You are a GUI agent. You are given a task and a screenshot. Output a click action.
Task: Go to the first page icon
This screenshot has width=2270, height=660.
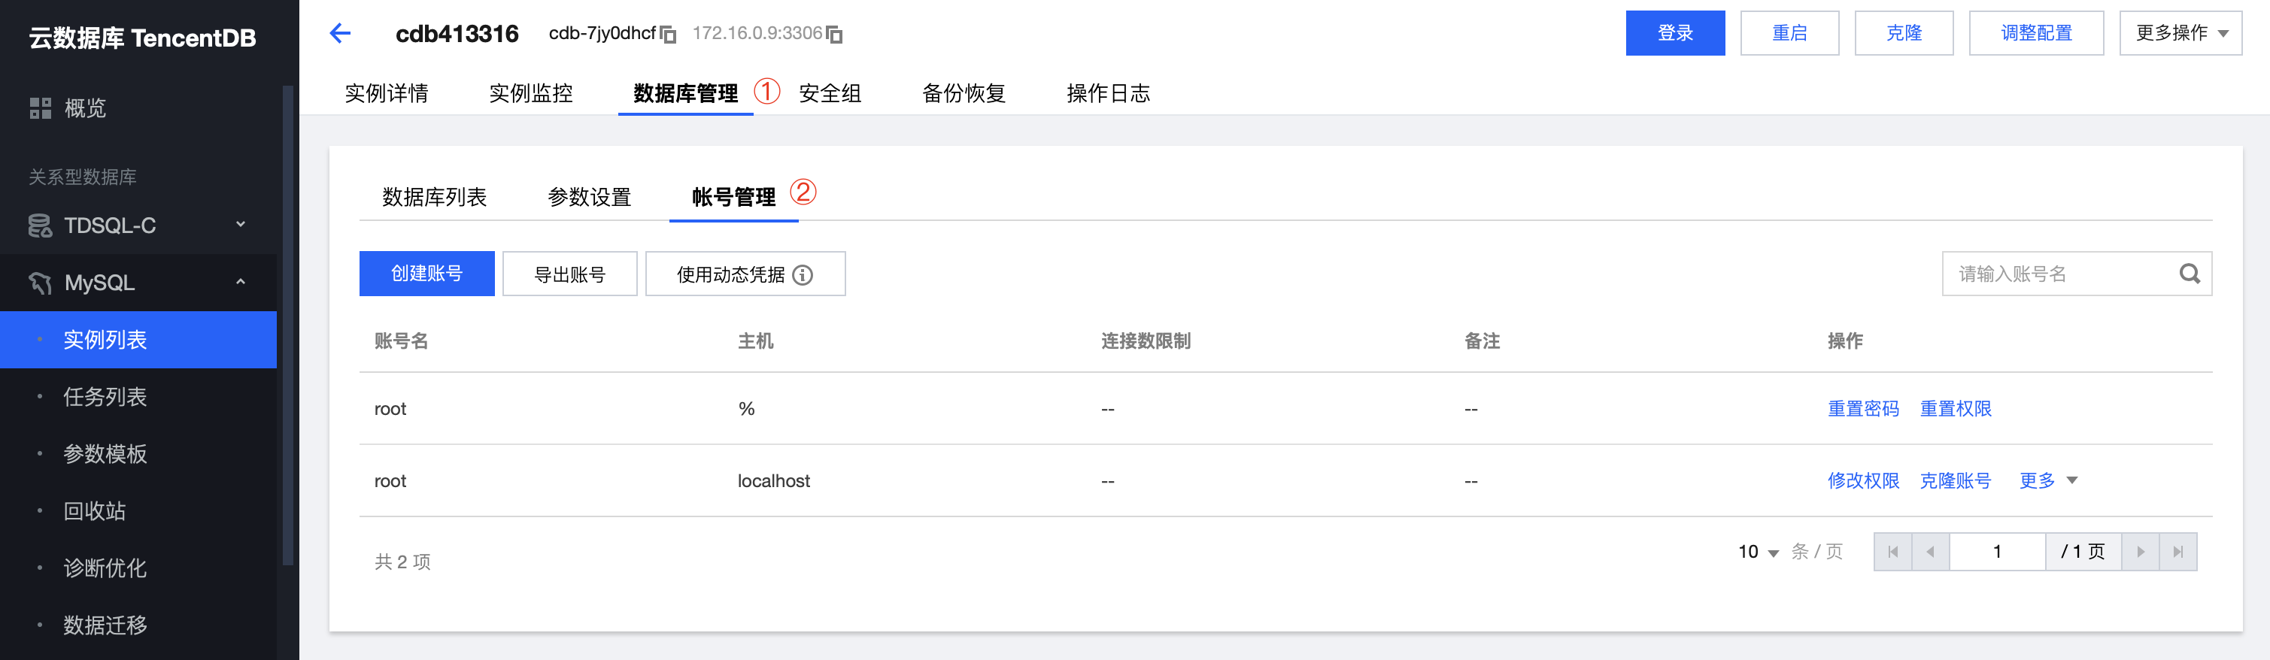click(x=1893, y=552)
